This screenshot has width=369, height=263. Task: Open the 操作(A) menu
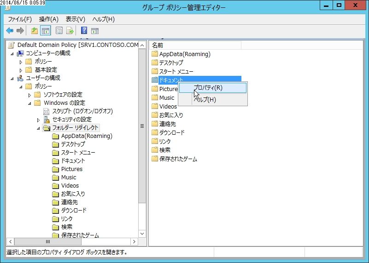click(49, 19)
